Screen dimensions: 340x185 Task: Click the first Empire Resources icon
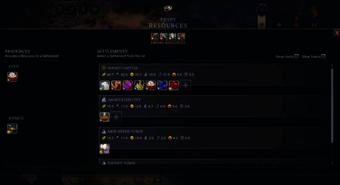tap(155, 37)
